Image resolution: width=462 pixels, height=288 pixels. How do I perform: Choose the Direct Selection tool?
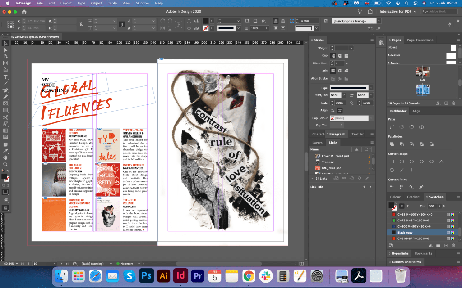(5, 50)
